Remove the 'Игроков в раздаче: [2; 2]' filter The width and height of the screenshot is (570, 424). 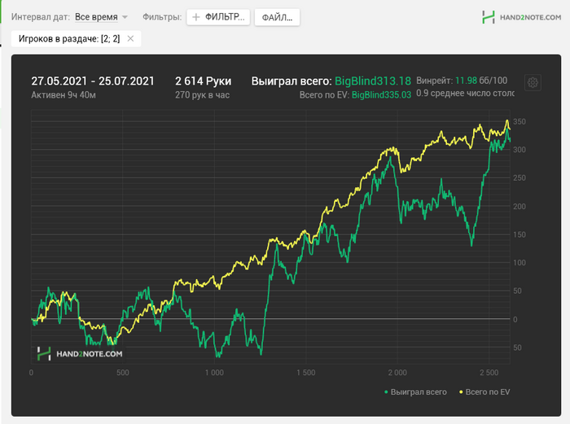click(130, 38)
